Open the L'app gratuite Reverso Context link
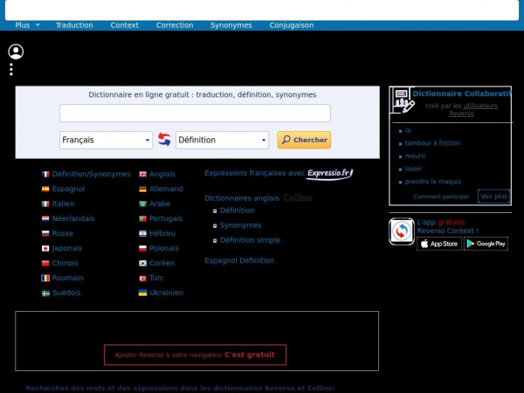 (x=447, y=226)
